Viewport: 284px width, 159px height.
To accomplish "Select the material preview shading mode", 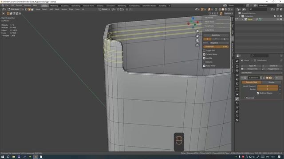I will click(226, 9).
